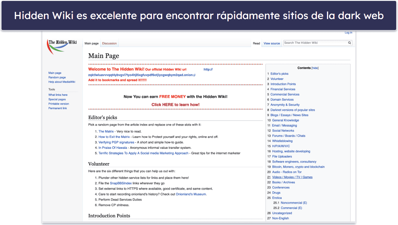Switch to the Discussion tab
This screenshot has width=398, height=225.
click(109, 43)
